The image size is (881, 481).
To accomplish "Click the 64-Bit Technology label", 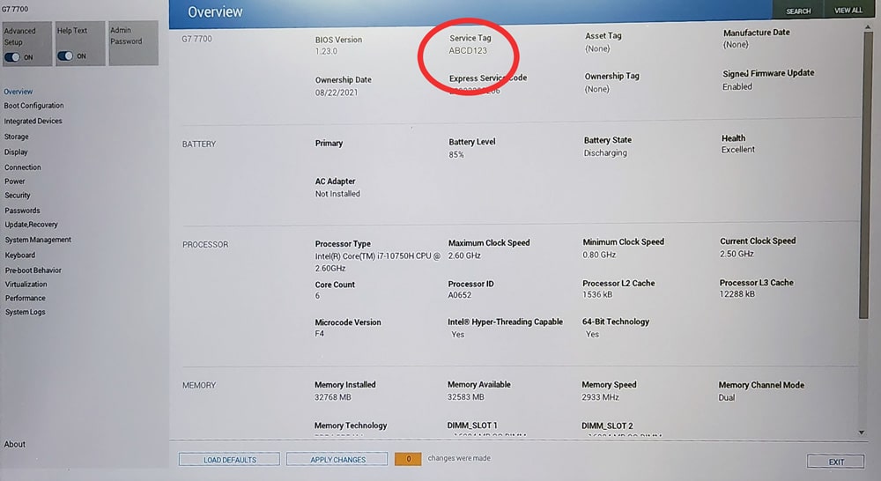I will (x=616, y=322).
